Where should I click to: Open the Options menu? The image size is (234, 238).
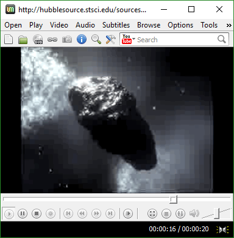tap(180, 25)
